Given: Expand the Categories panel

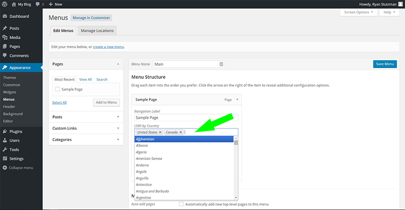Looking at the screenshot, I should click(118, 140).
